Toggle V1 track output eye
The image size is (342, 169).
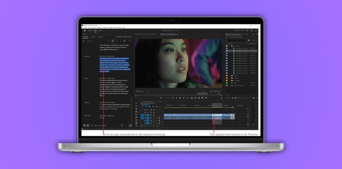(153, 115)
